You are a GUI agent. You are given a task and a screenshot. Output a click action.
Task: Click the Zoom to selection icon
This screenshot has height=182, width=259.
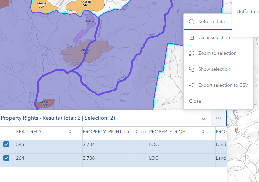(191, 53)
